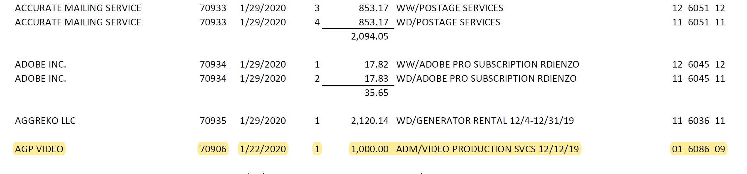The width and height of the screenshot is (747, 174).
Task: Click the first ADOBE INC. vendor row
Action: coord(41,64)
